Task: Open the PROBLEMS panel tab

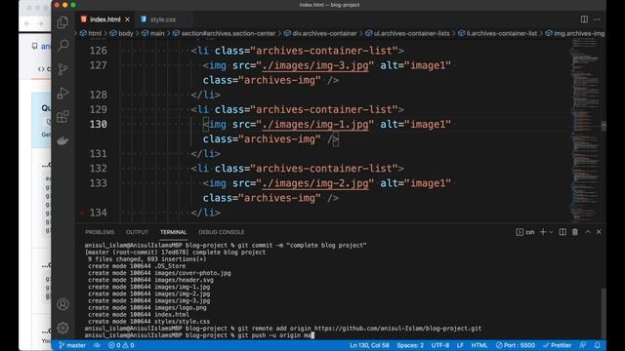Action: pos(100,232)
